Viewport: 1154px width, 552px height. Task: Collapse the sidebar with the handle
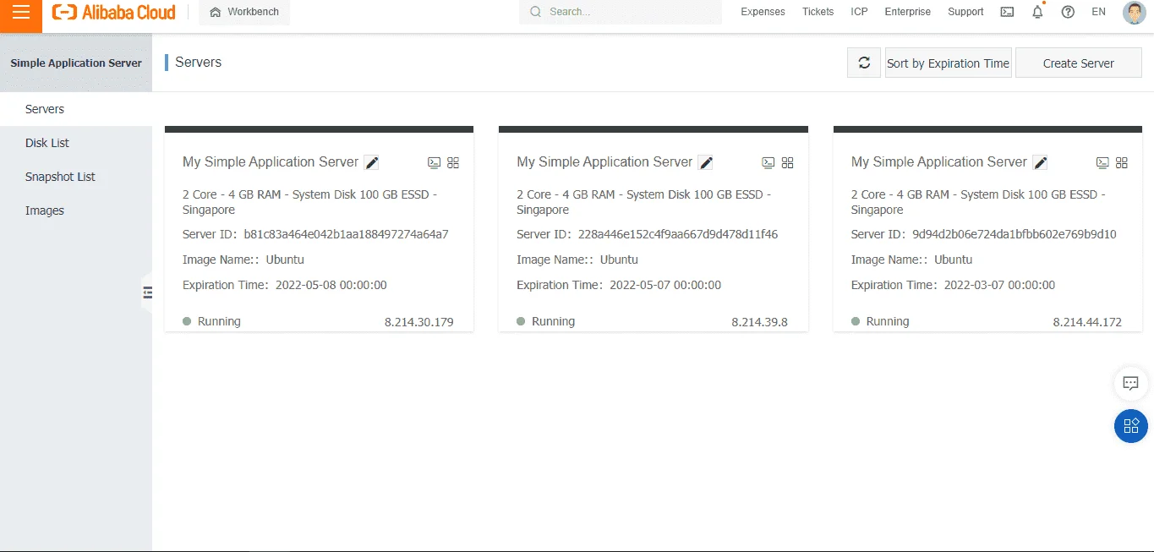pyautogui.click(x=147, y=292)
